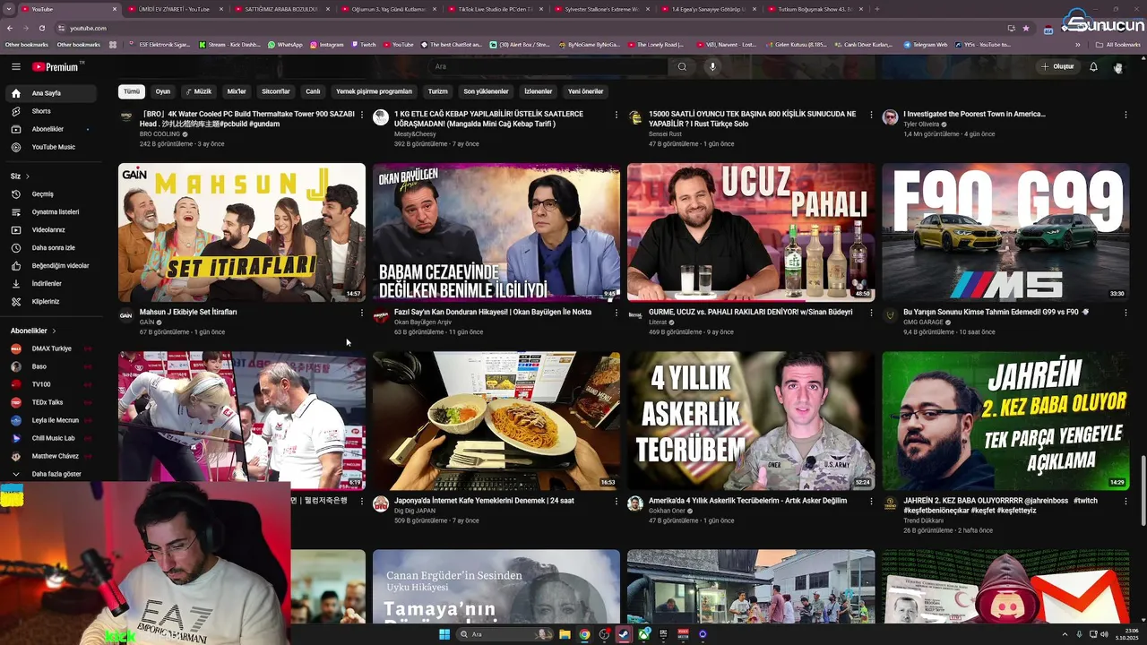The width and height of the screenshot is (1147, 645).
Task: Select the Yeni öneriler chip
Action: 585,91
